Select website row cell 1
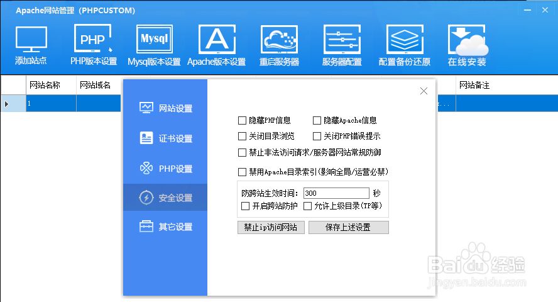This screenshot has width=558, height=302. pos(51,104)
